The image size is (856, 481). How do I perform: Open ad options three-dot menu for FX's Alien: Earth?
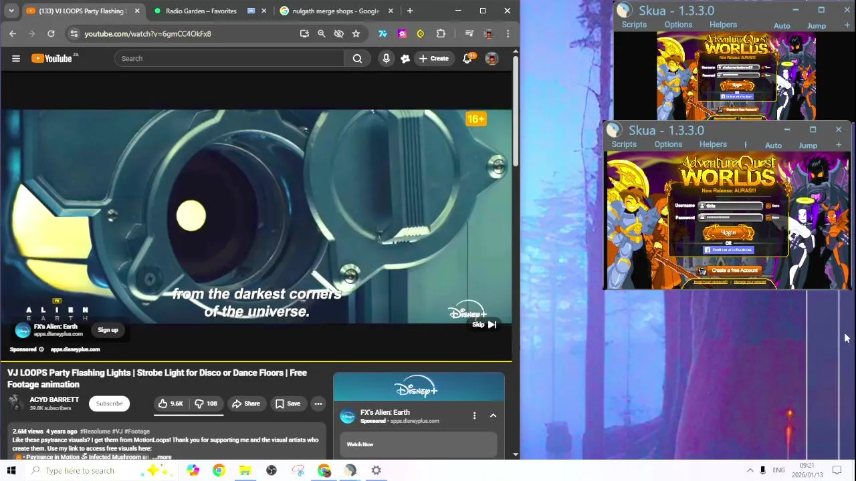(474, 416)
